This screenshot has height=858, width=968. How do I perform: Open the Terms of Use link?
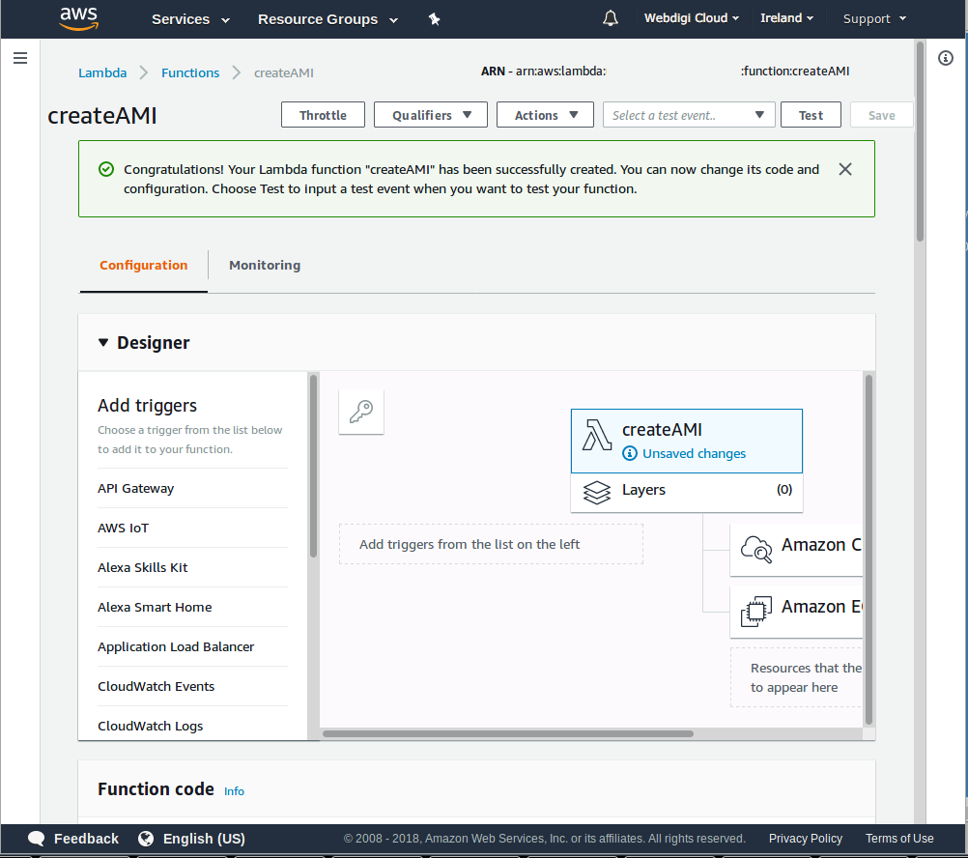pyautogui.click(x=898, y=839)
